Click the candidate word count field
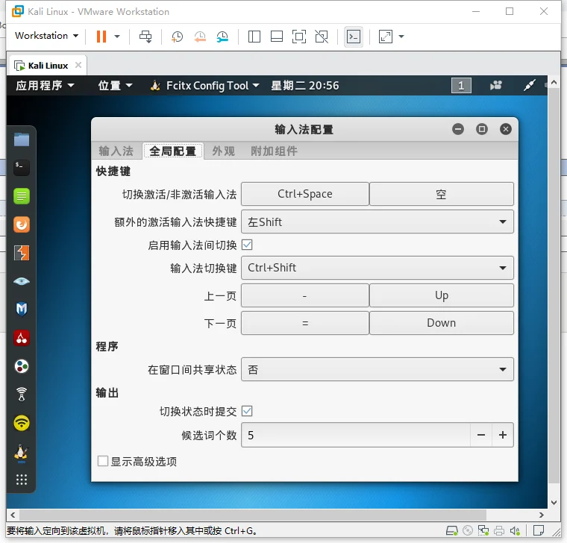 click(356, 435)
